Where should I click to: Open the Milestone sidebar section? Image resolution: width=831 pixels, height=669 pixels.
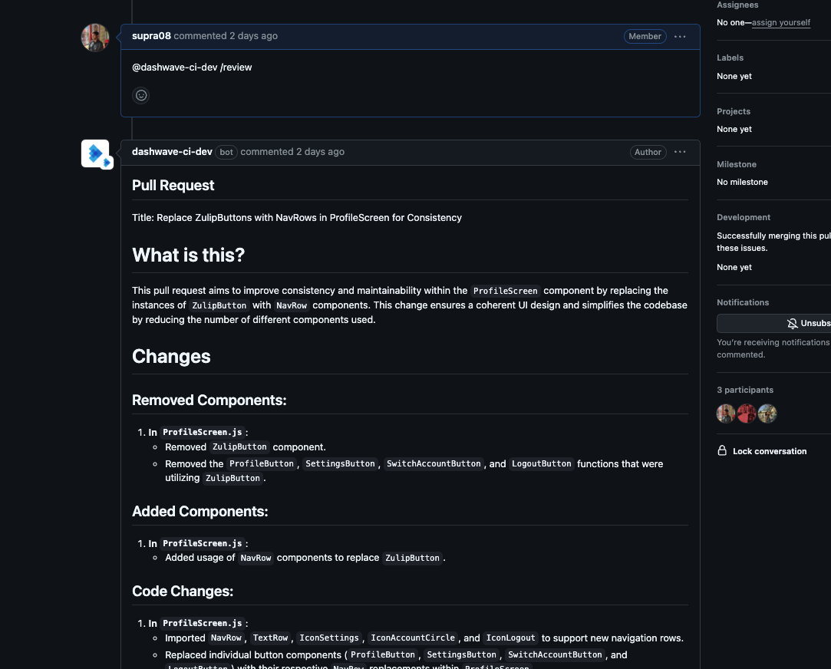(x=736, y=164)
